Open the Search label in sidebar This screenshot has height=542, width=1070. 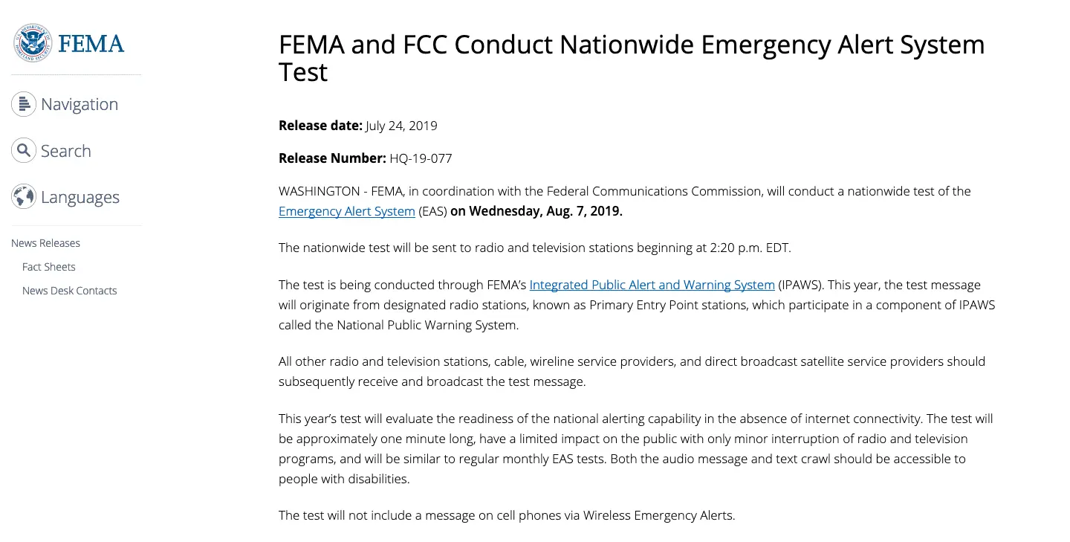click(x=66, y=151)
